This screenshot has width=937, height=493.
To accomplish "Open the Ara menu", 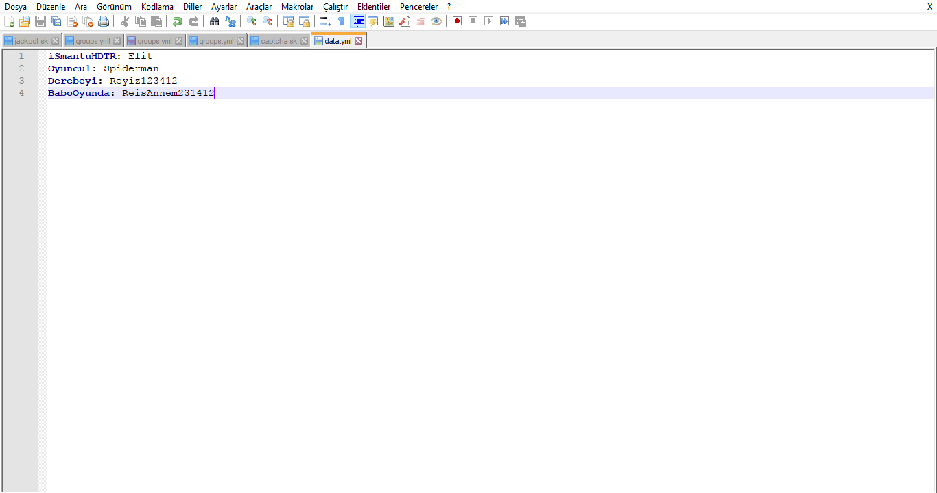I will (81, 7).
